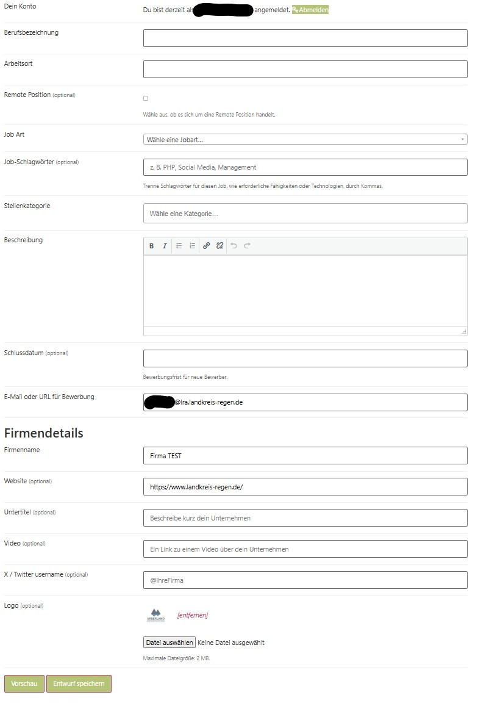Click the Vorschau button
Screen dimensions: 492x706
click(x=24, y=683)
